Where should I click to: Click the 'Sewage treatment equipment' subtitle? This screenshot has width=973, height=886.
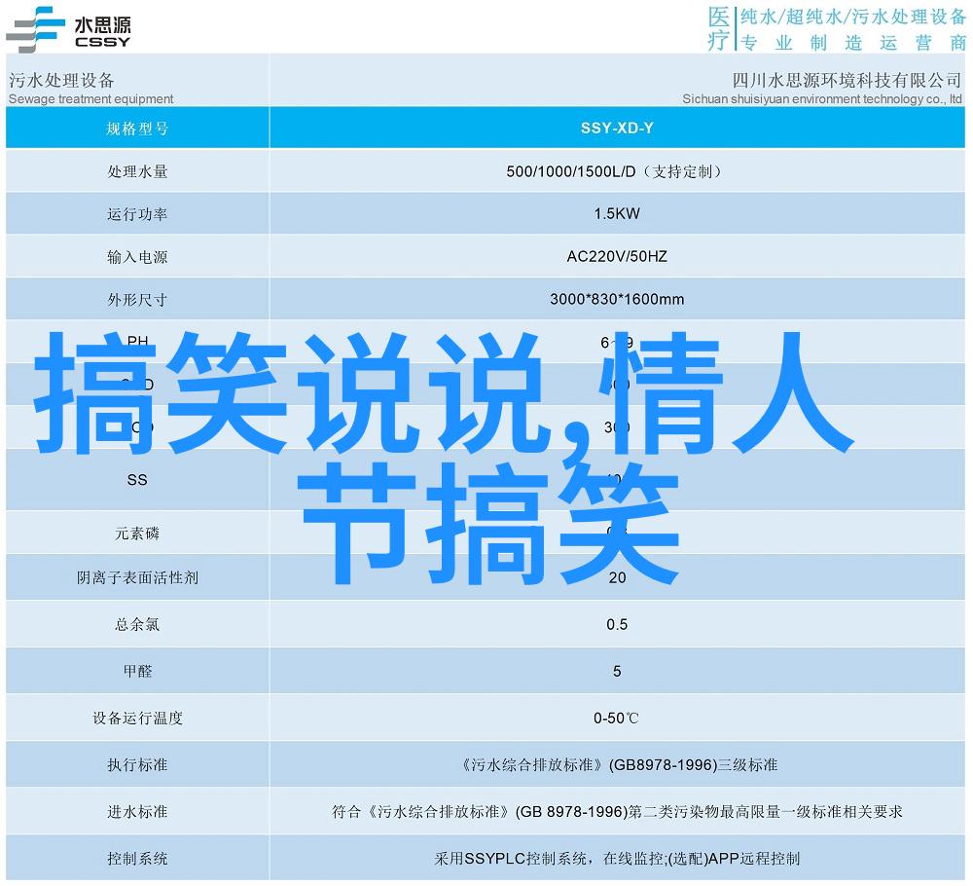90,98
